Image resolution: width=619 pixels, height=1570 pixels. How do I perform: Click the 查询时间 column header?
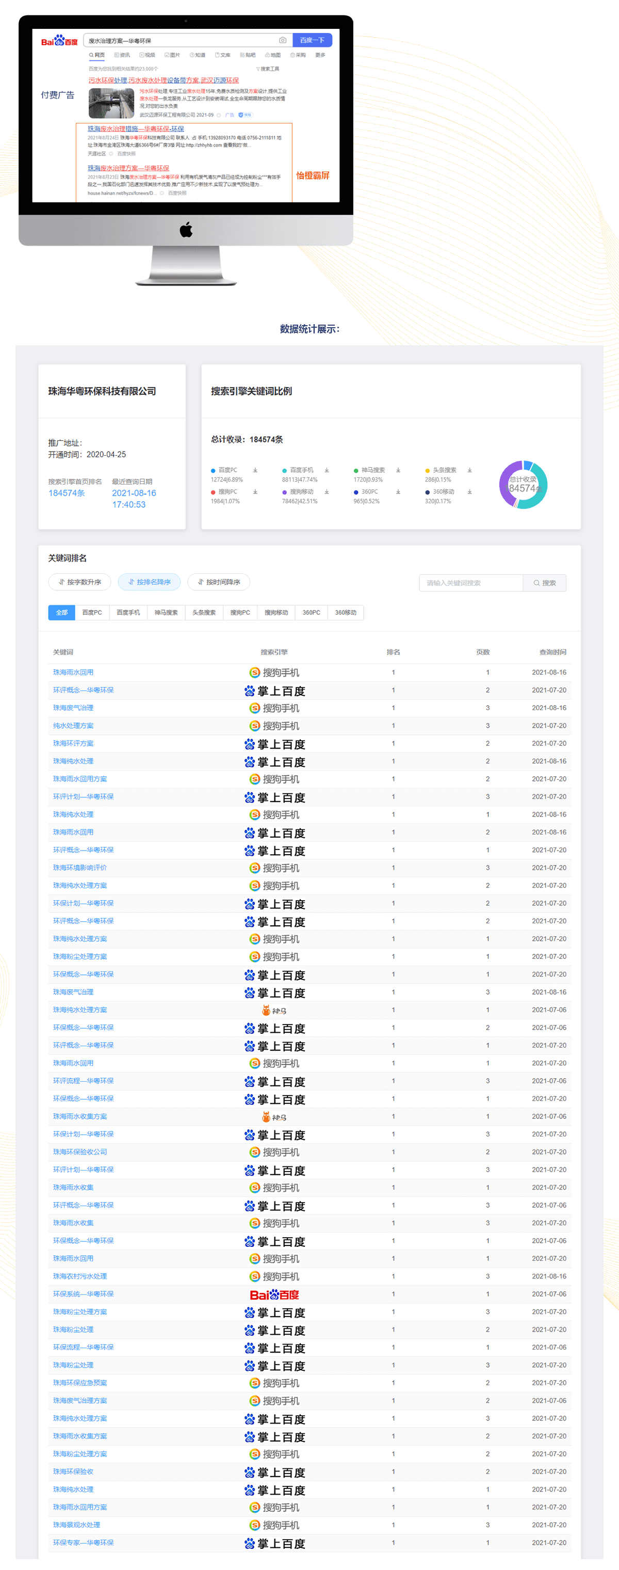coord(552,652)
